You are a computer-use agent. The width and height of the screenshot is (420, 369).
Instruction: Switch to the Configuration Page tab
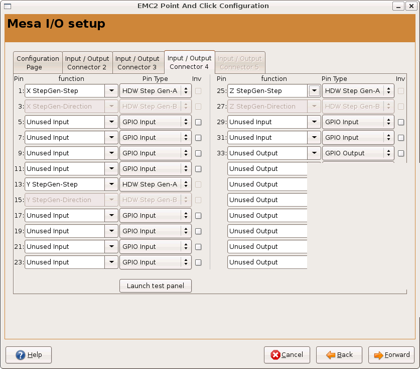click(x=38, y=63)
